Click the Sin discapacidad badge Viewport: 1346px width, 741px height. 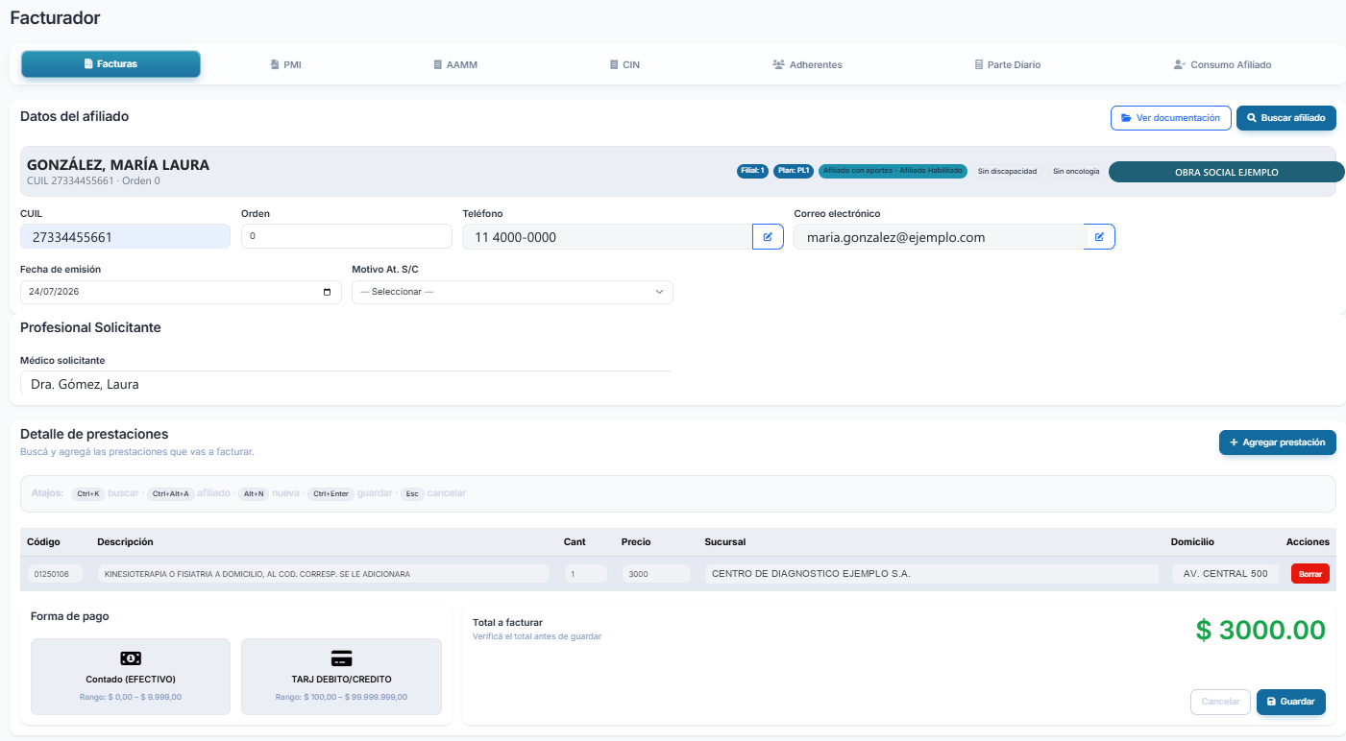[x=1007, y=171]
